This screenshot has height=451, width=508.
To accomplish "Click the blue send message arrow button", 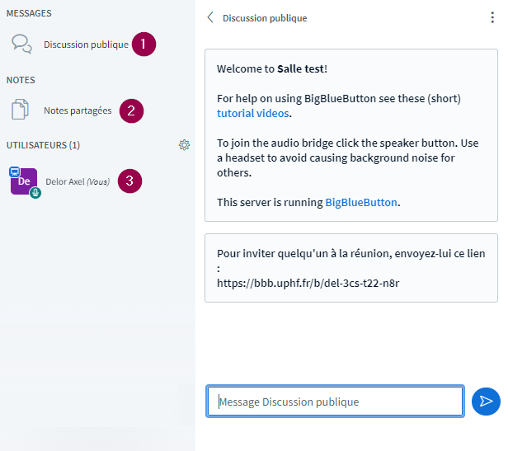I will tap(486, 401).
